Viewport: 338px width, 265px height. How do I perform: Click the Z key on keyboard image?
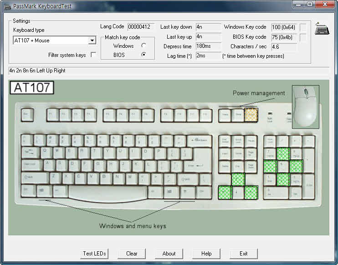tap(56, 178)
